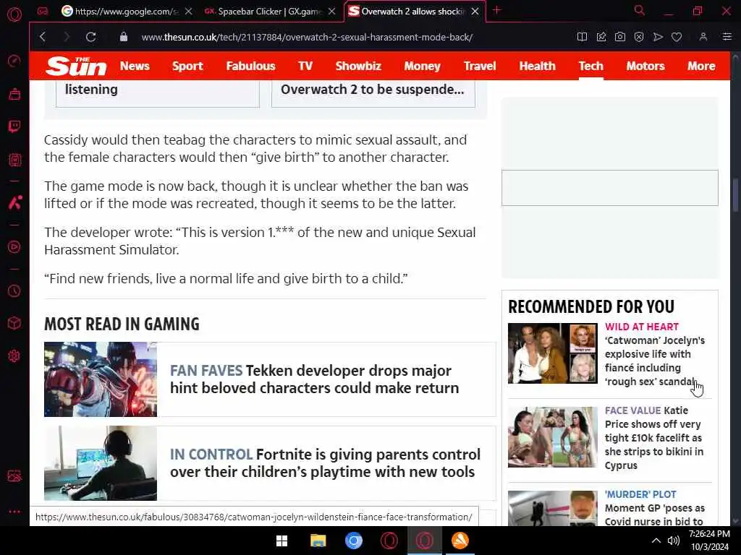Close the Spacebar Clicker tab
Viewport: 741px width, 555px height.
(332, 12)
